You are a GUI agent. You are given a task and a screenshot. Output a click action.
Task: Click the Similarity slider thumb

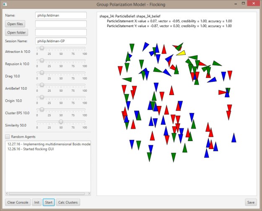click(61, 121)
